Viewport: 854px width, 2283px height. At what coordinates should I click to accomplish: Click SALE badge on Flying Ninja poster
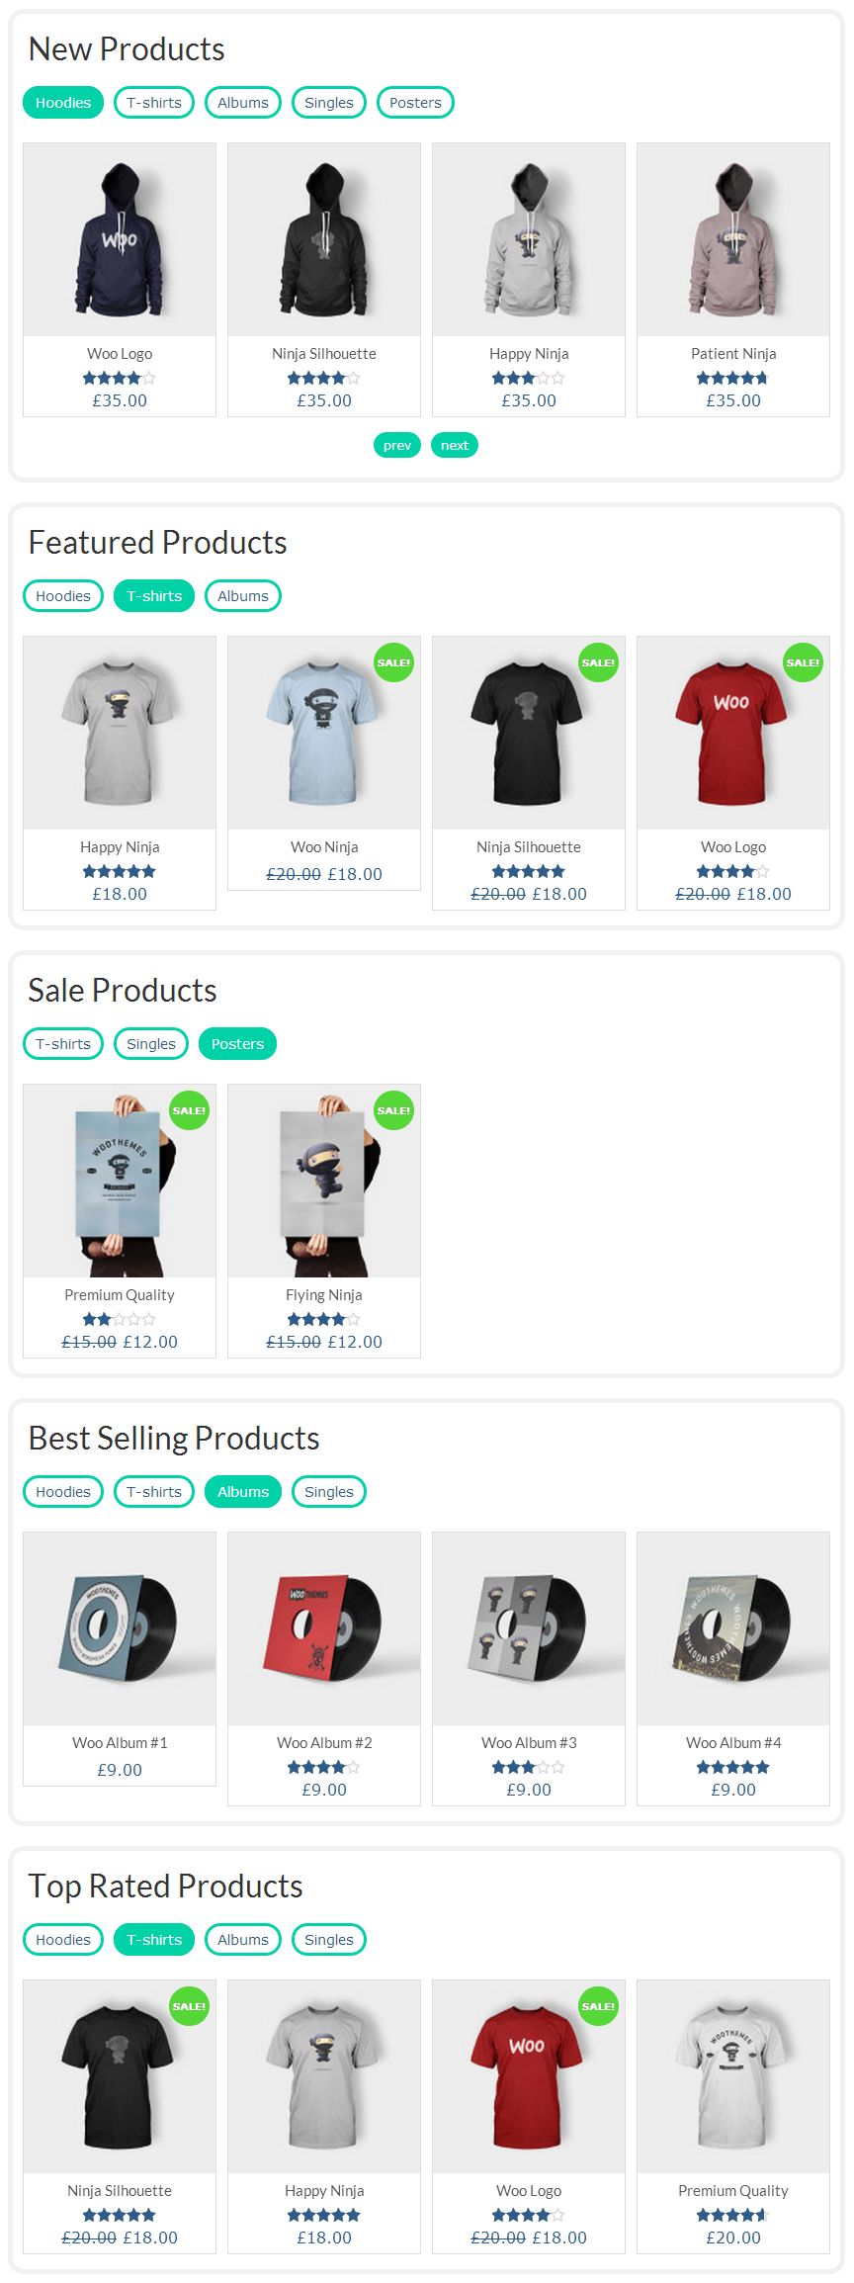click(393, 1110)
